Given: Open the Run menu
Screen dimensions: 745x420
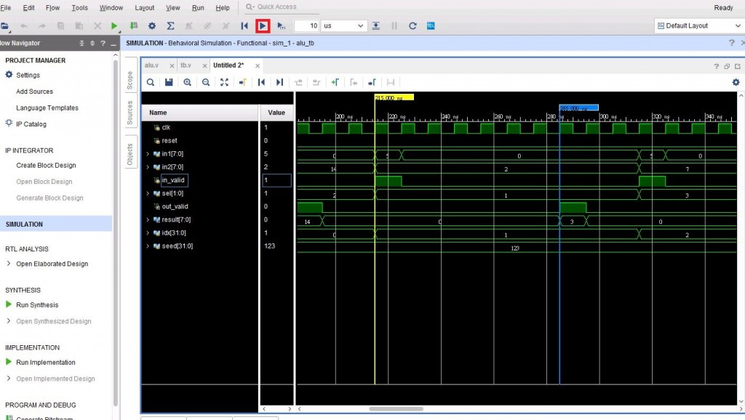Looking at the screenshot, I should pyautogui.click(x=198, y=7).
